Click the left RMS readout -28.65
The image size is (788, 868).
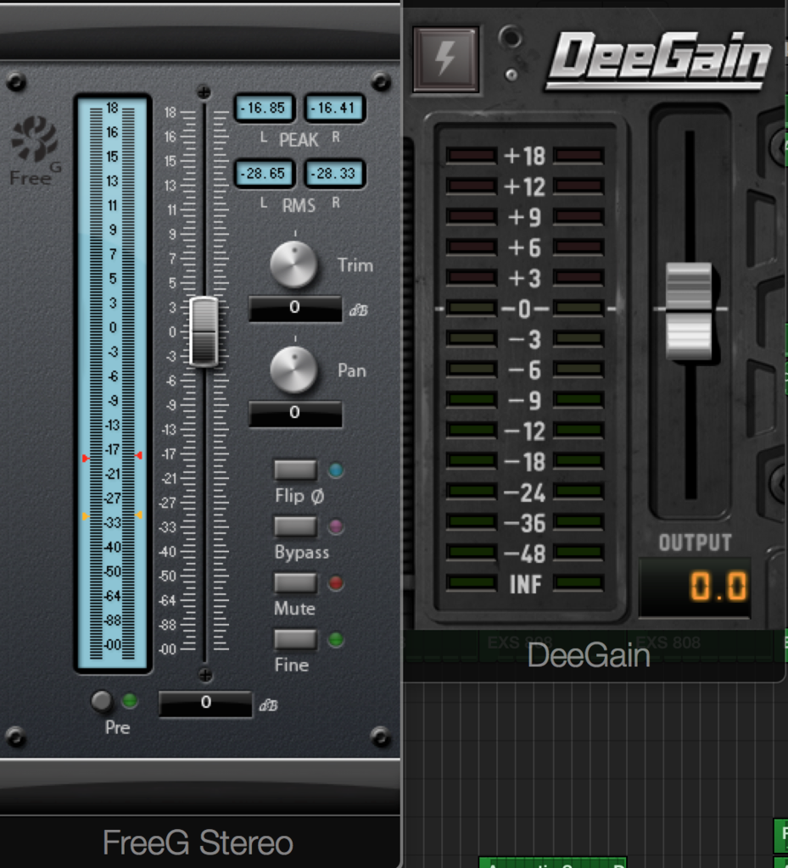(264, 174)
